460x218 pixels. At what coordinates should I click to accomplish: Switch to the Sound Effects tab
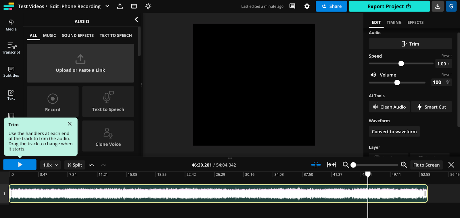tap(78, 35)
